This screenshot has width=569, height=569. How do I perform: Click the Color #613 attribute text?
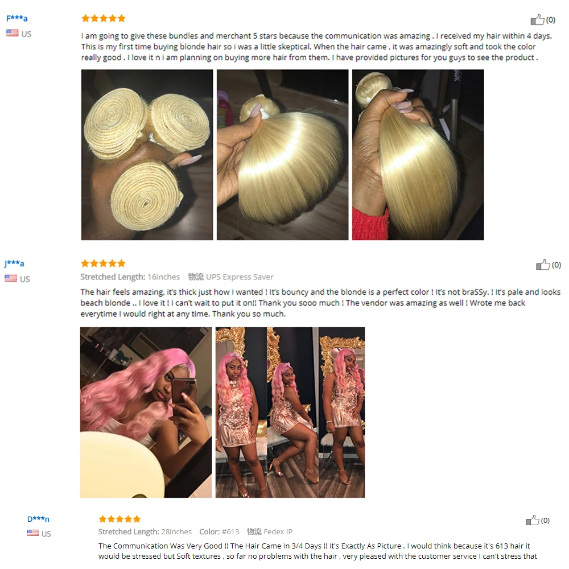coord(219,531)
